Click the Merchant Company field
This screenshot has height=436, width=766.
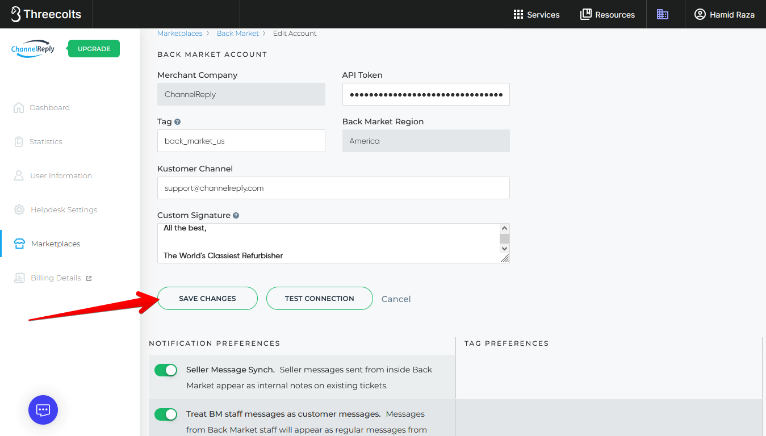click(x=241, y=94)
